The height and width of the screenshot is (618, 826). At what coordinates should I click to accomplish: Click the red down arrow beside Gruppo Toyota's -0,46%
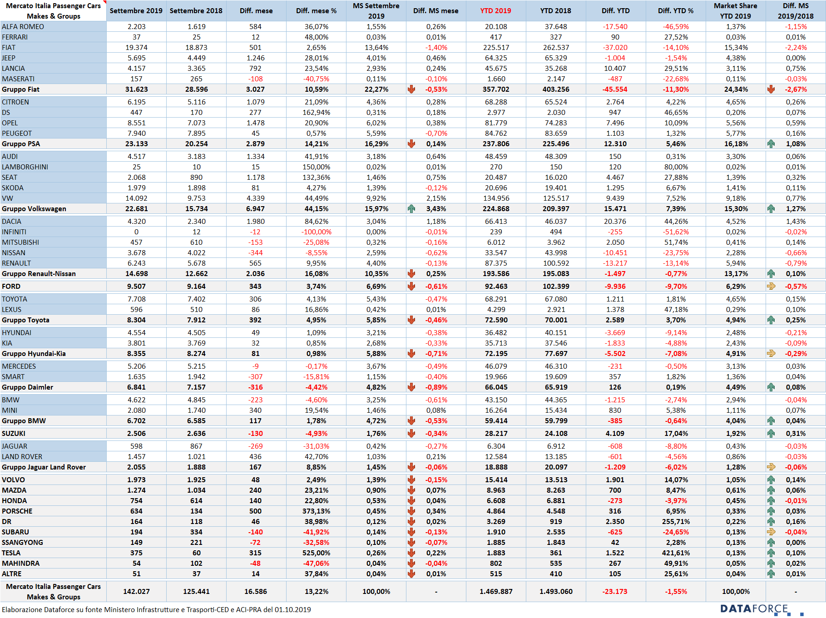pyautogui.click(x=411, y=320)
